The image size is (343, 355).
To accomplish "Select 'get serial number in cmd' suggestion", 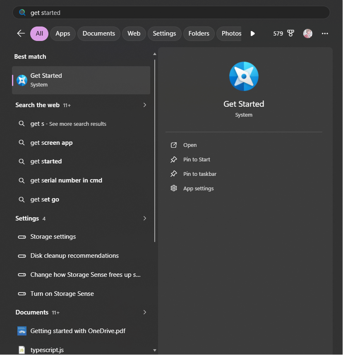I will (x=81, y=180).
